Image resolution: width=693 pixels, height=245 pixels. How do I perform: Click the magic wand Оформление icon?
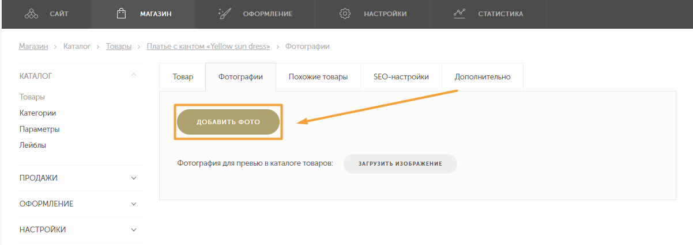(224, 14)
